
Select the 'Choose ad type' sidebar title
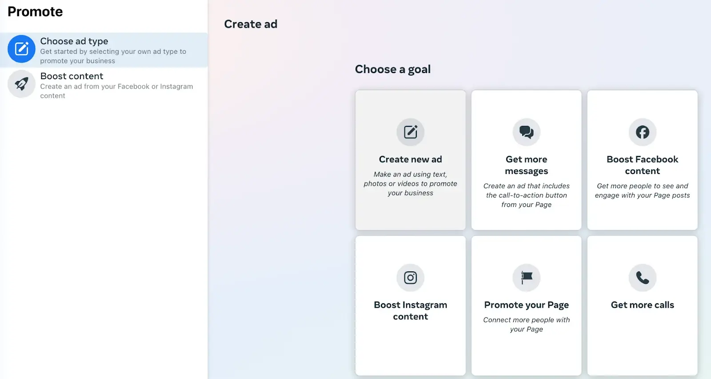[74, 41]
